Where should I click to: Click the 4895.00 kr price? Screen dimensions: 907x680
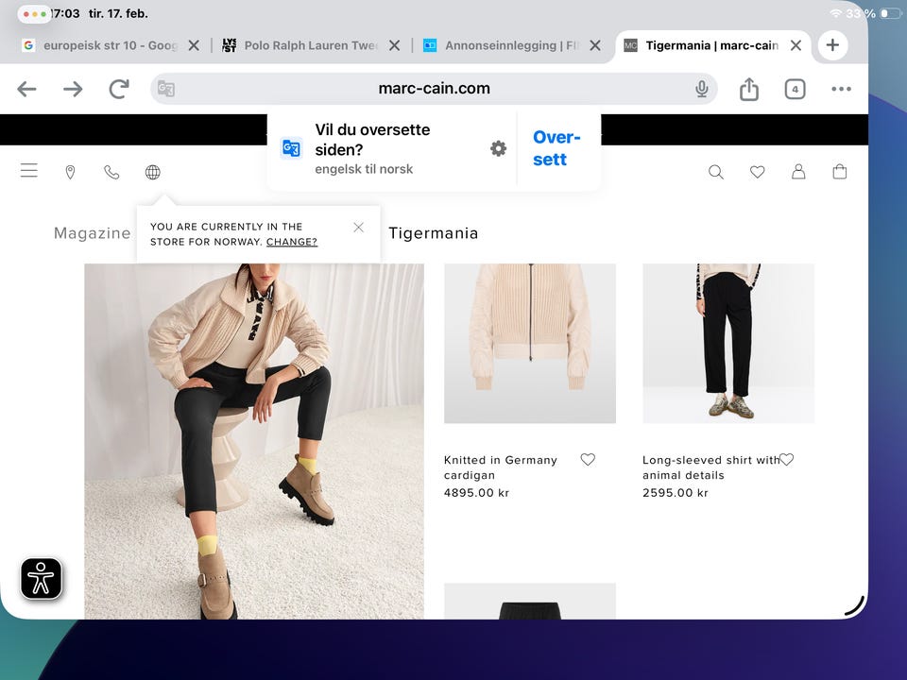(x=476, y=493)
